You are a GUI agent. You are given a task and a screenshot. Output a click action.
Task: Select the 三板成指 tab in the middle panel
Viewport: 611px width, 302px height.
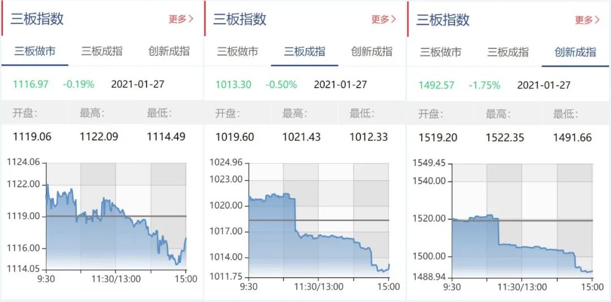[304, 51]
